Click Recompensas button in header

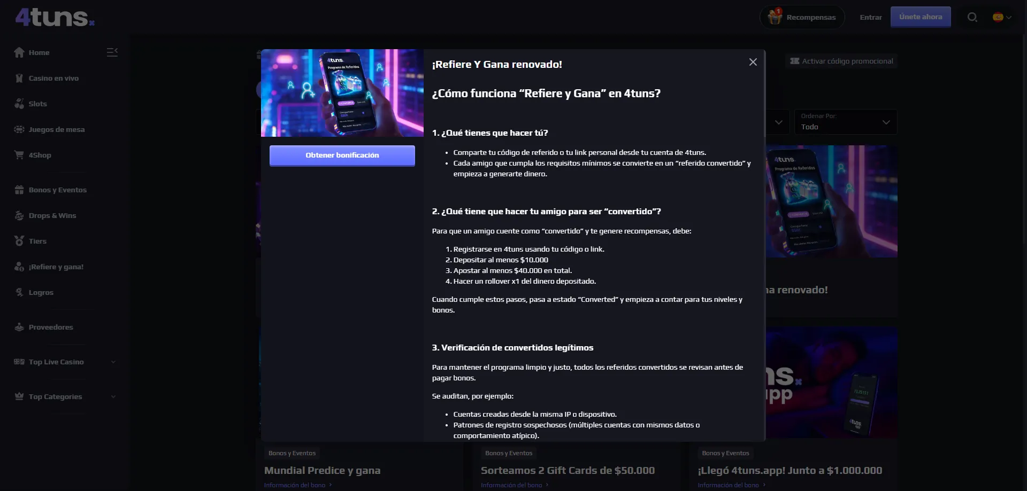tap(802, 17)
